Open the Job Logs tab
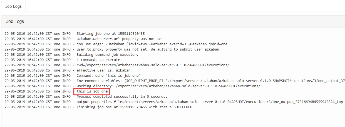The width and height of the screenshot is (345, 127). click(13, 6)
